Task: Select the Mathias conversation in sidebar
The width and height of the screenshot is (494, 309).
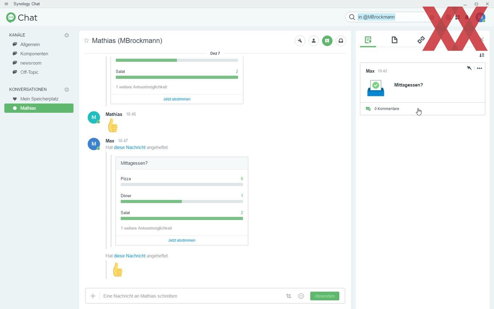Action: (39, 108)
